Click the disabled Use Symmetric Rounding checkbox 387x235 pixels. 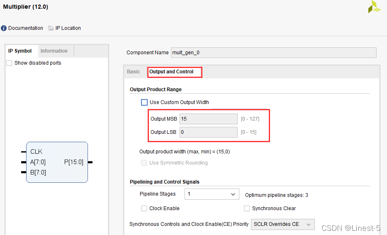144,163
